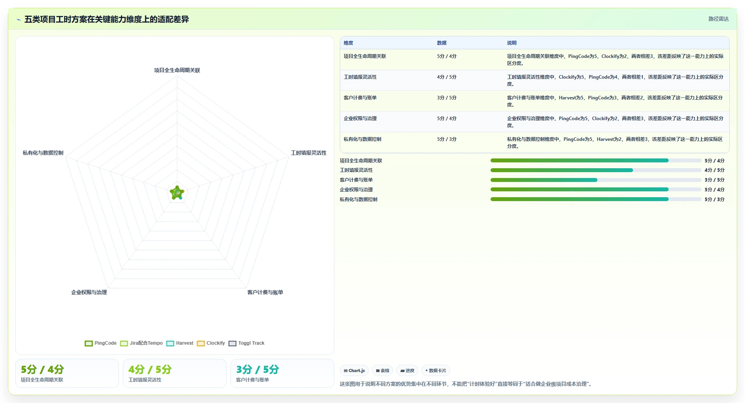Click radar axis label 项目全生命周期关联
Viewport: 745px width, 403px height.
pyautogui.click(x=177, y=70)
